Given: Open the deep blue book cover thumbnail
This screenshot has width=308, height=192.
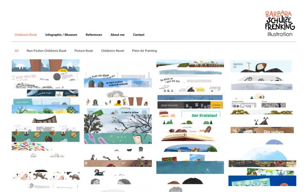Looking at the screenshot, I should coord(262,181).
